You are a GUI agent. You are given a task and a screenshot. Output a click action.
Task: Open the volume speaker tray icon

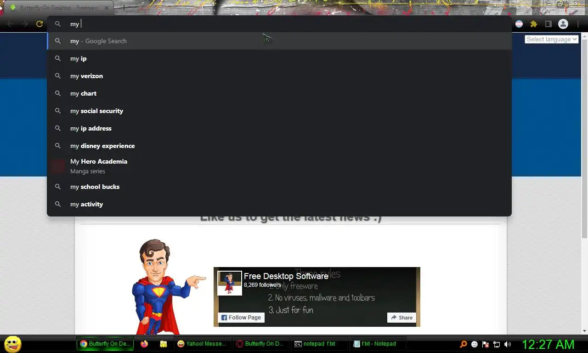coord(508,344)
